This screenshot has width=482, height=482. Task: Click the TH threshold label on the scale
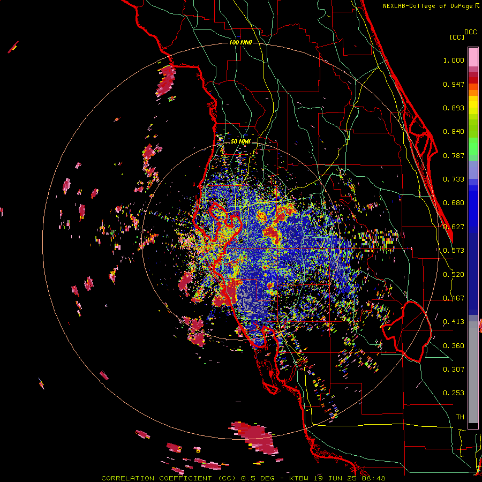[x=460, y=417]
